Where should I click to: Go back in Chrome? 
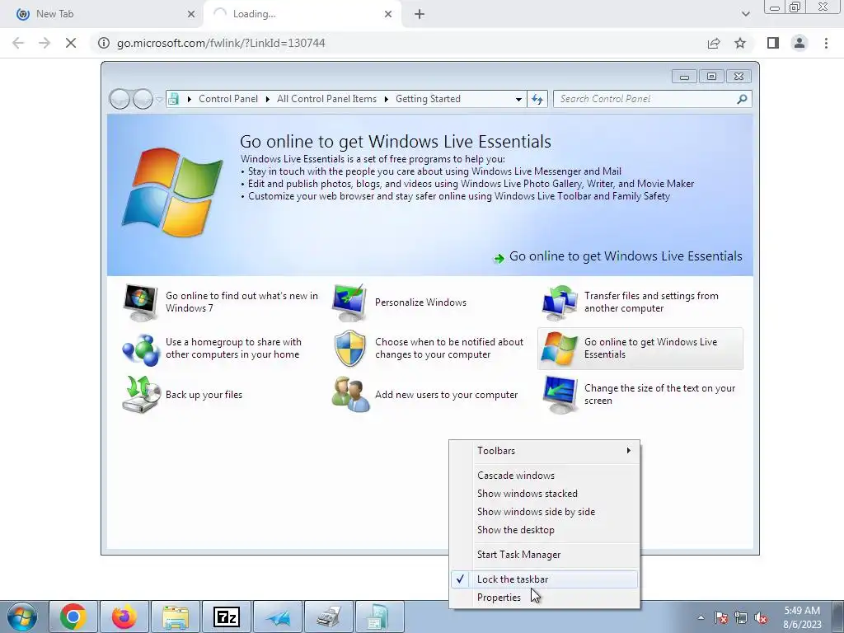pos(18,43)
